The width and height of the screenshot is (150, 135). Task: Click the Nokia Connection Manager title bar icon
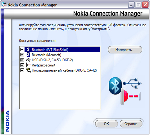4,5
